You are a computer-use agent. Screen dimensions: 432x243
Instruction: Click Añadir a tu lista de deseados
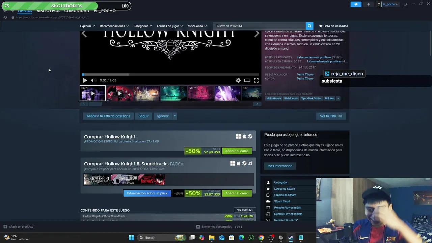[108, 116]
